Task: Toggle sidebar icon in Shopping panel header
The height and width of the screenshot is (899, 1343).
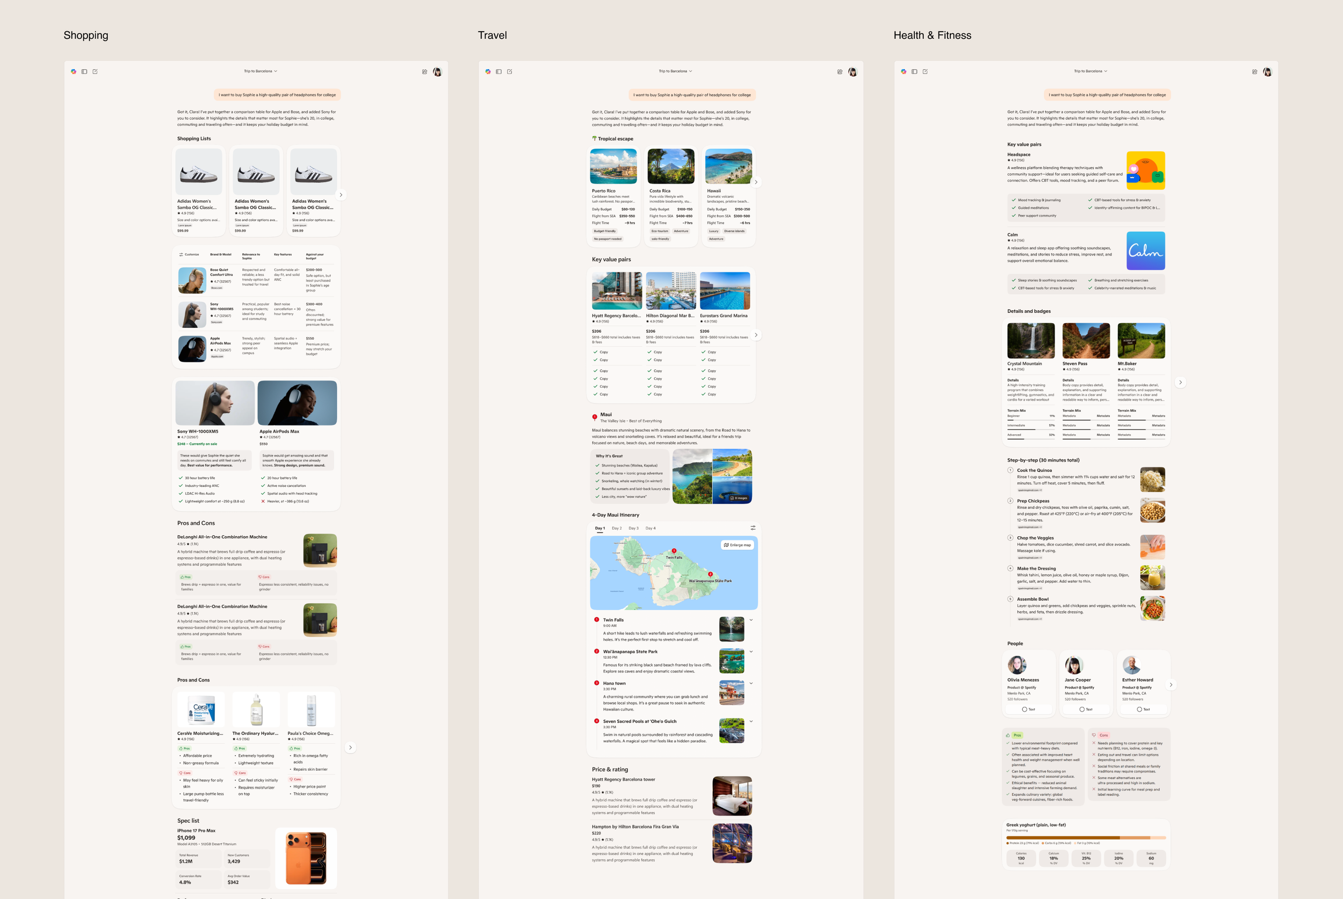Action: [x=84, y=72]
